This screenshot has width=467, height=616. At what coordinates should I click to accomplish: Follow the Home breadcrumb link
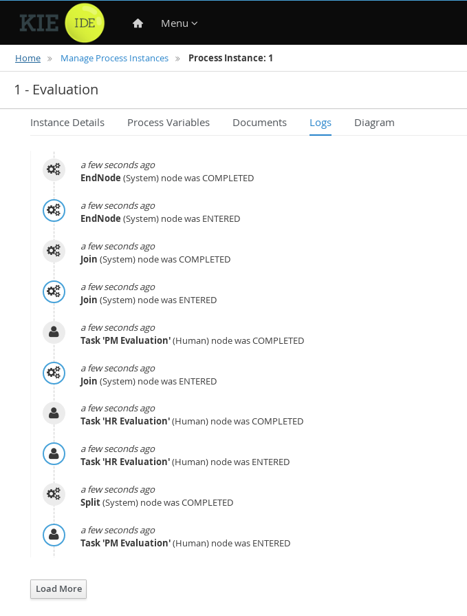click(x=28, y=59)
